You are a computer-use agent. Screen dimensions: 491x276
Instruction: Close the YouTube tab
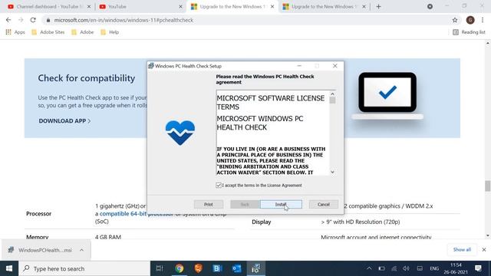[180, 7]
